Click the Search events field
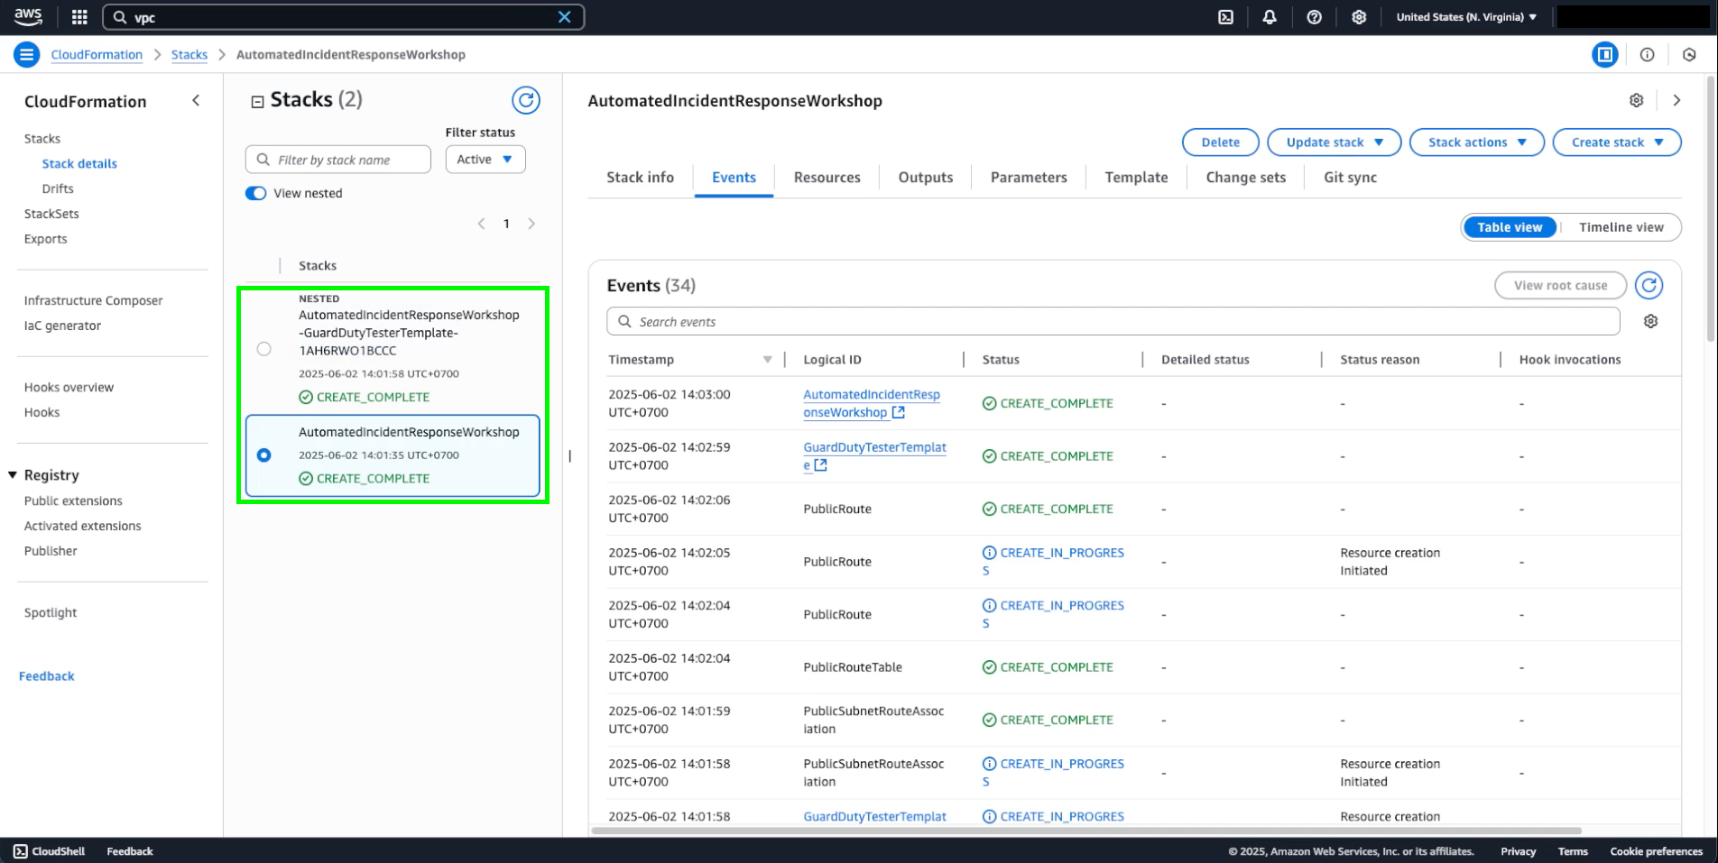 (x=1113, y=322)
